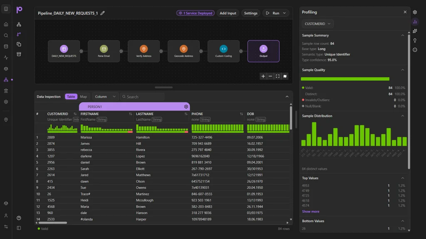This screenshot has height=239, width=426.
Task: Select the Parse Email node
Action: pyautogui.click(x=104, y=51)
